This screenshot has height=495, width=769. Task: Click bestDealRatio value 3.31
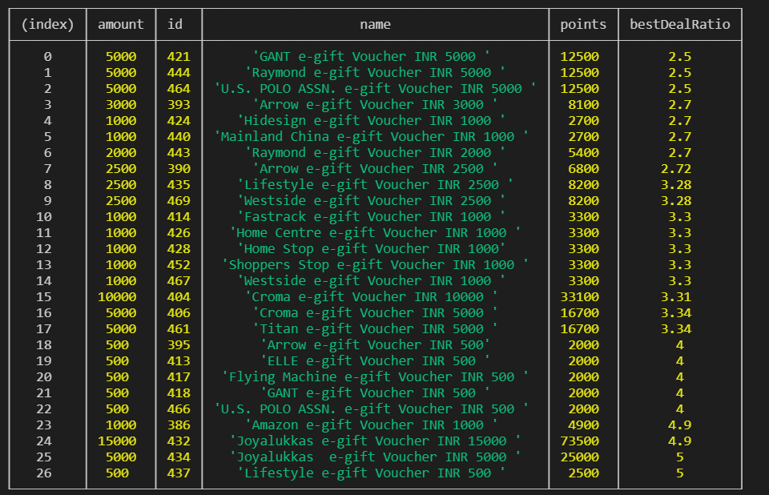pos(676,297)
